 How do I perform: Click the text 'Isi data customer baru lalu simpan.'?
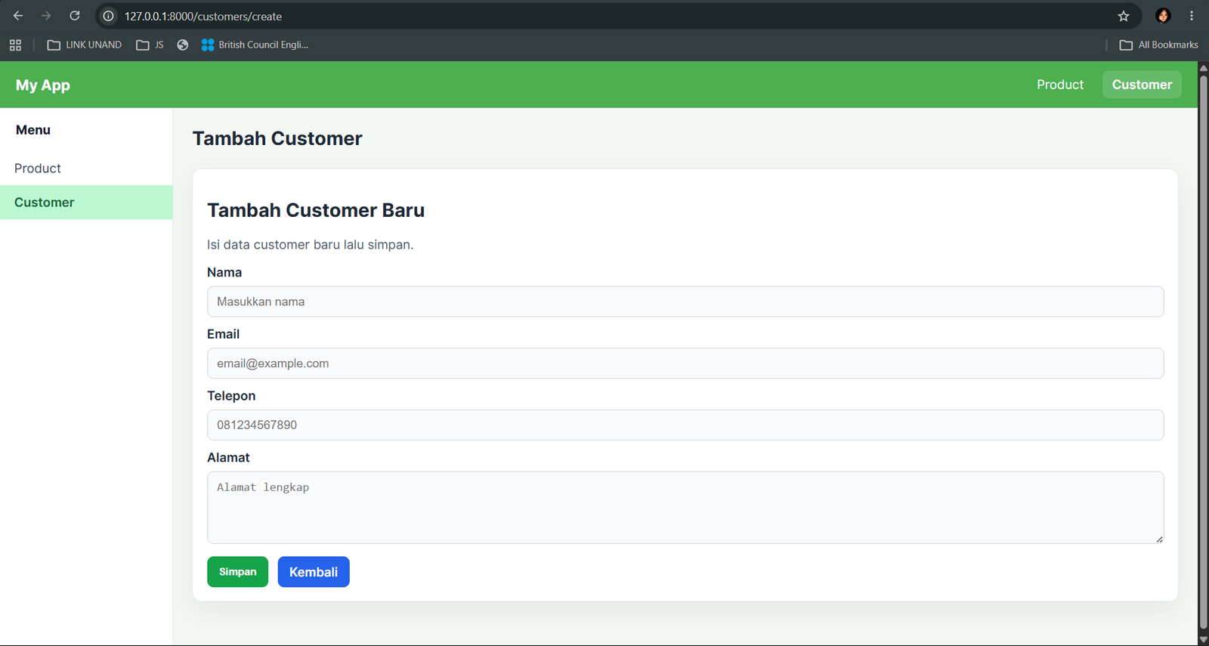coord(311,245)
